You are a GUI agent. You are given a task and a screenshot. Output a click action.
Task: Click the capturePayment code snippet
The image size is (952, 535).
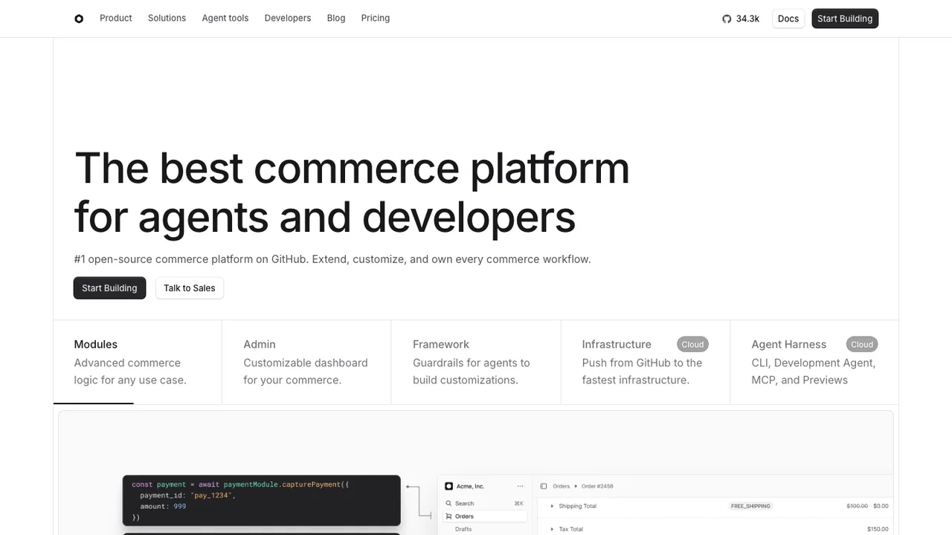[262, 501]
